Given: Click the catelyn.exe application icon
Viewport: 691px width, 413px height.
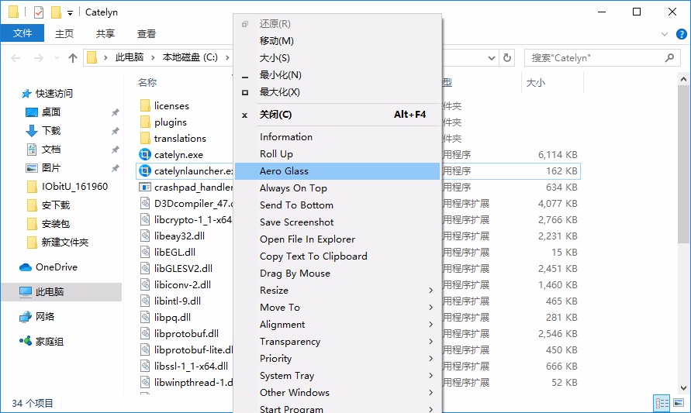Looking at the screenshot, I should pos(145,154).
